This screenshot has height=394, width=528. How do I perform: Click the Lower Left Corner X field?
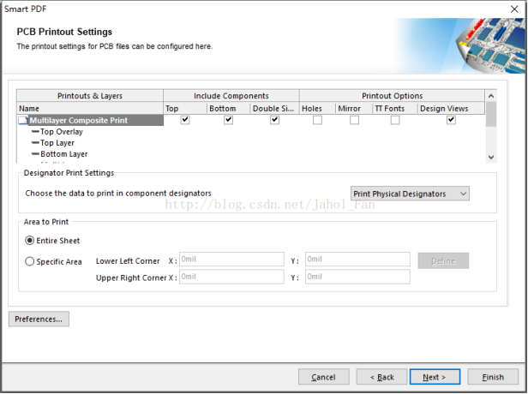point(231,260)
